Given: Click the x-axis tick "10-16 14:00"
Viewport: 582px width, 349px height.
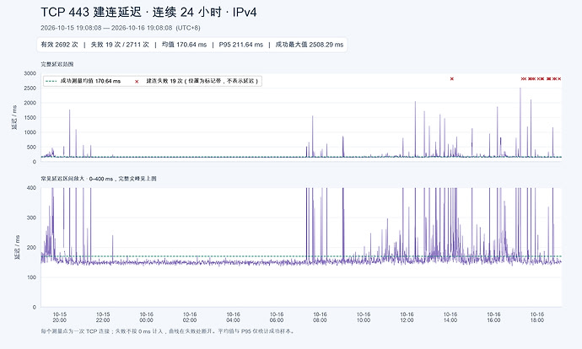Looking at the screenshot, I should tap(450, 317).
